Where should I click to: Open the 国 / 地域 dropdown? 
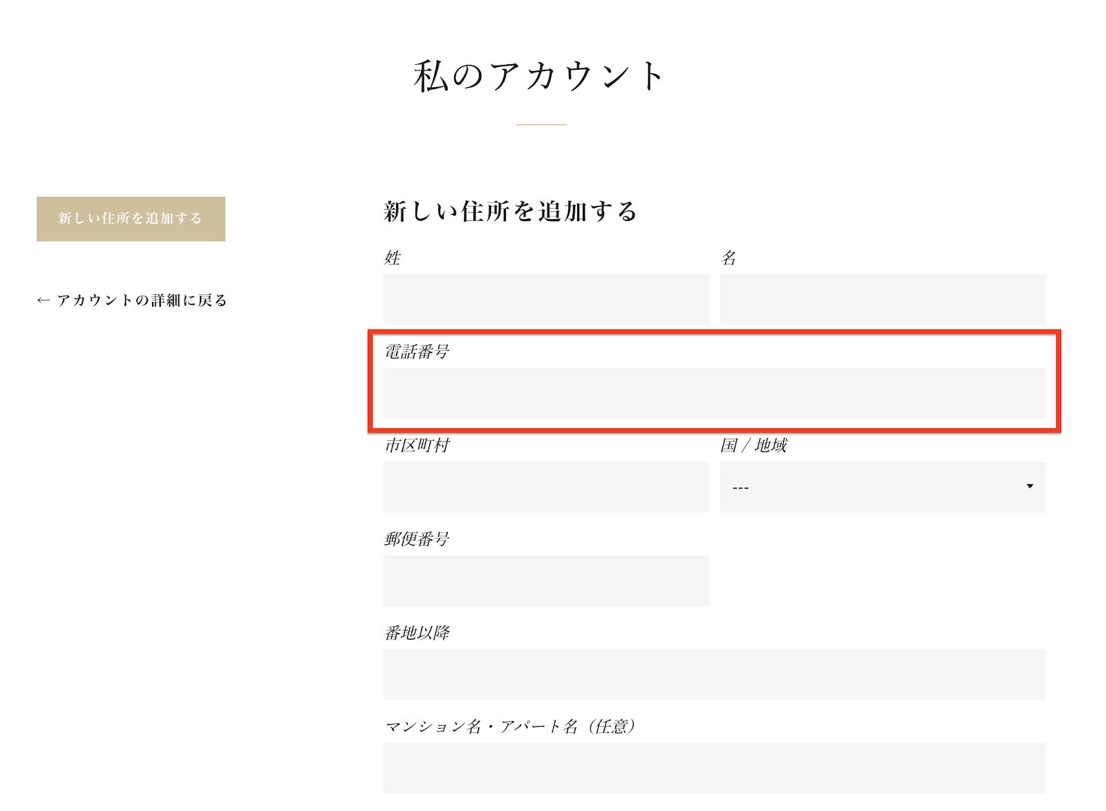[881, 487]
